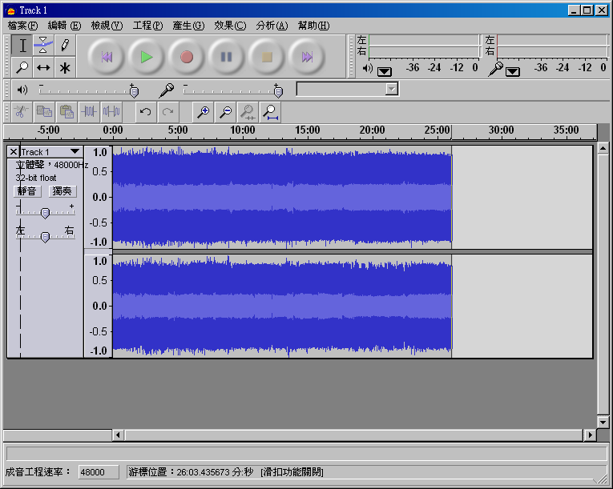Open the input source combo box
The height and width of the screenshot is (489, 613).
pos(347,89)
